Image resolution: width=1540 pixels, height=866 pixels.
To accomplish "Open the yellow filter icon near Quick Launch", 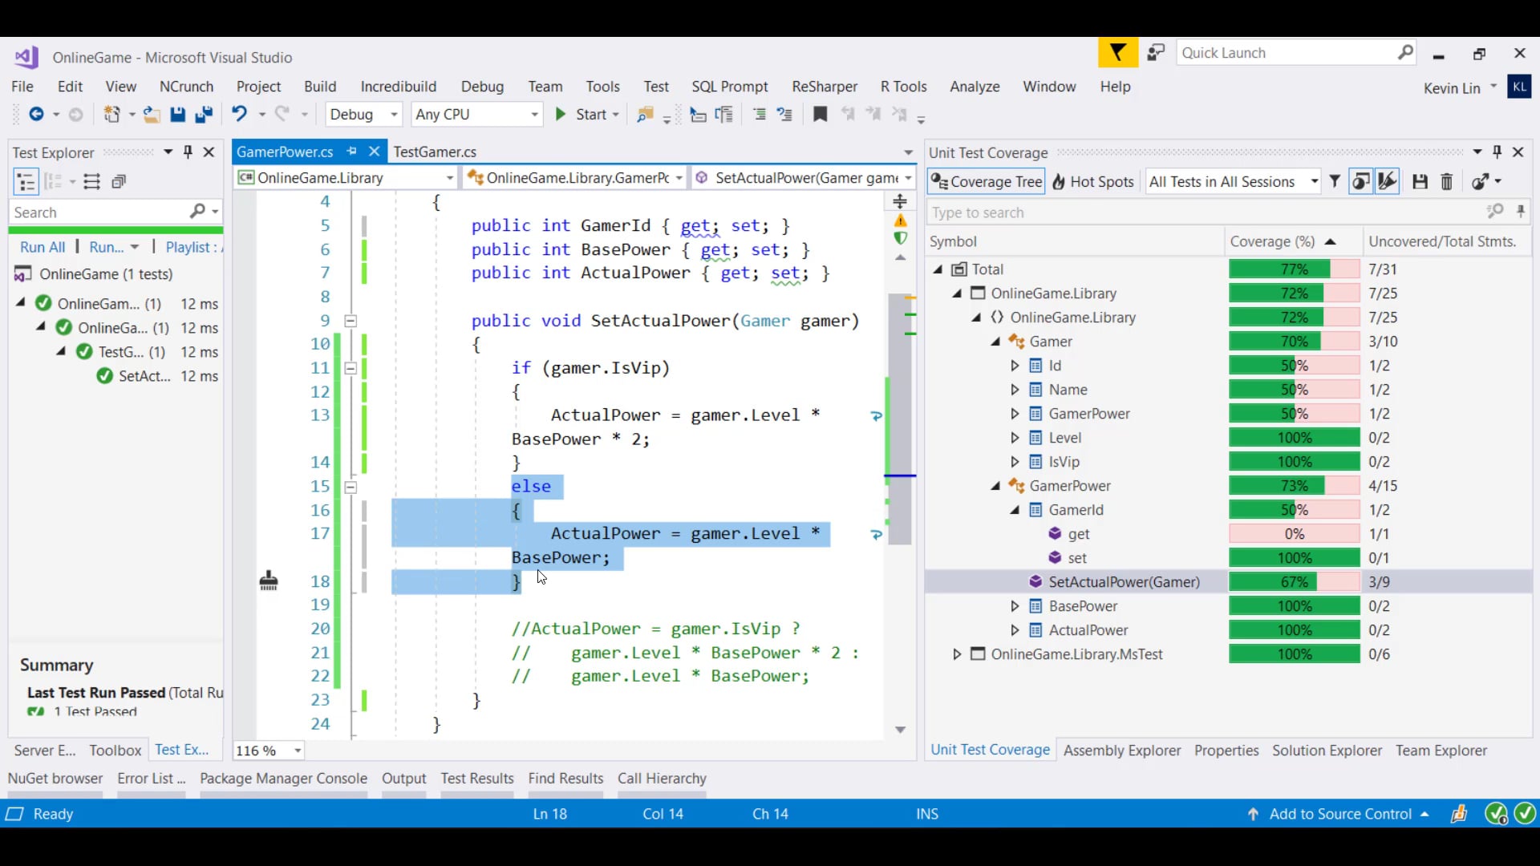I will pyautogui.click(x=1117, y=52).
